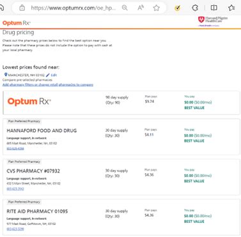Viewport: 241px width, 237px height.
Task: Toggle split screen icon in toolbar
Action: 214,8
